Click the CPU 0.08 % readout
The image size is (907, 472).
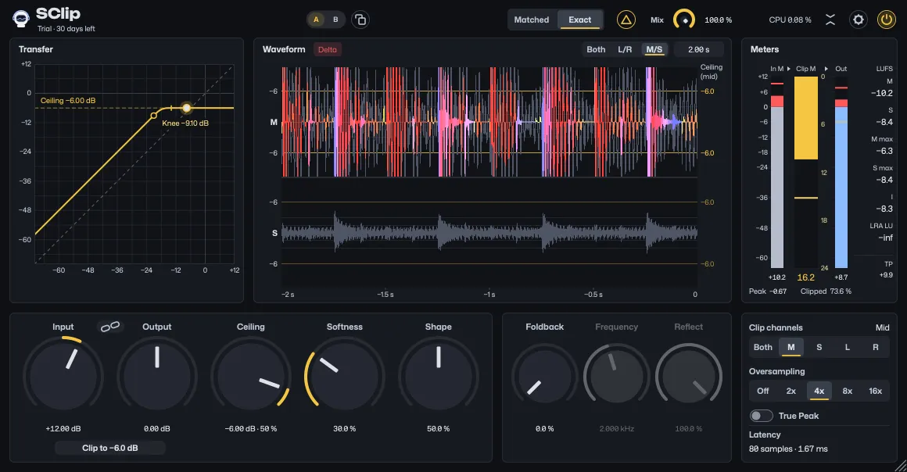pyautogui.click(x=790, y=20)
